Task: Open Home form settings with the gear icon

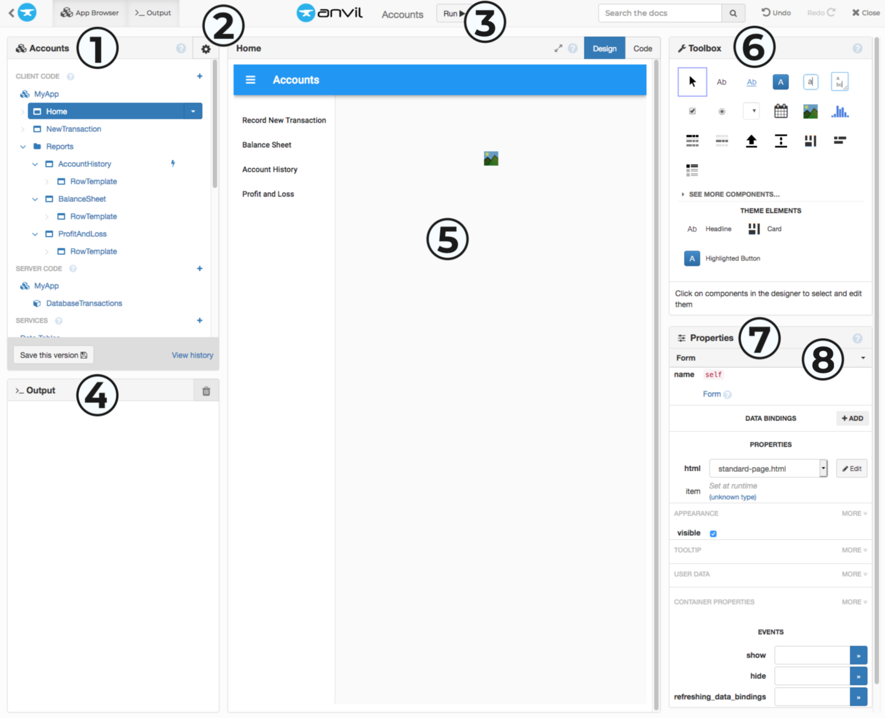Action: (206, 48)
